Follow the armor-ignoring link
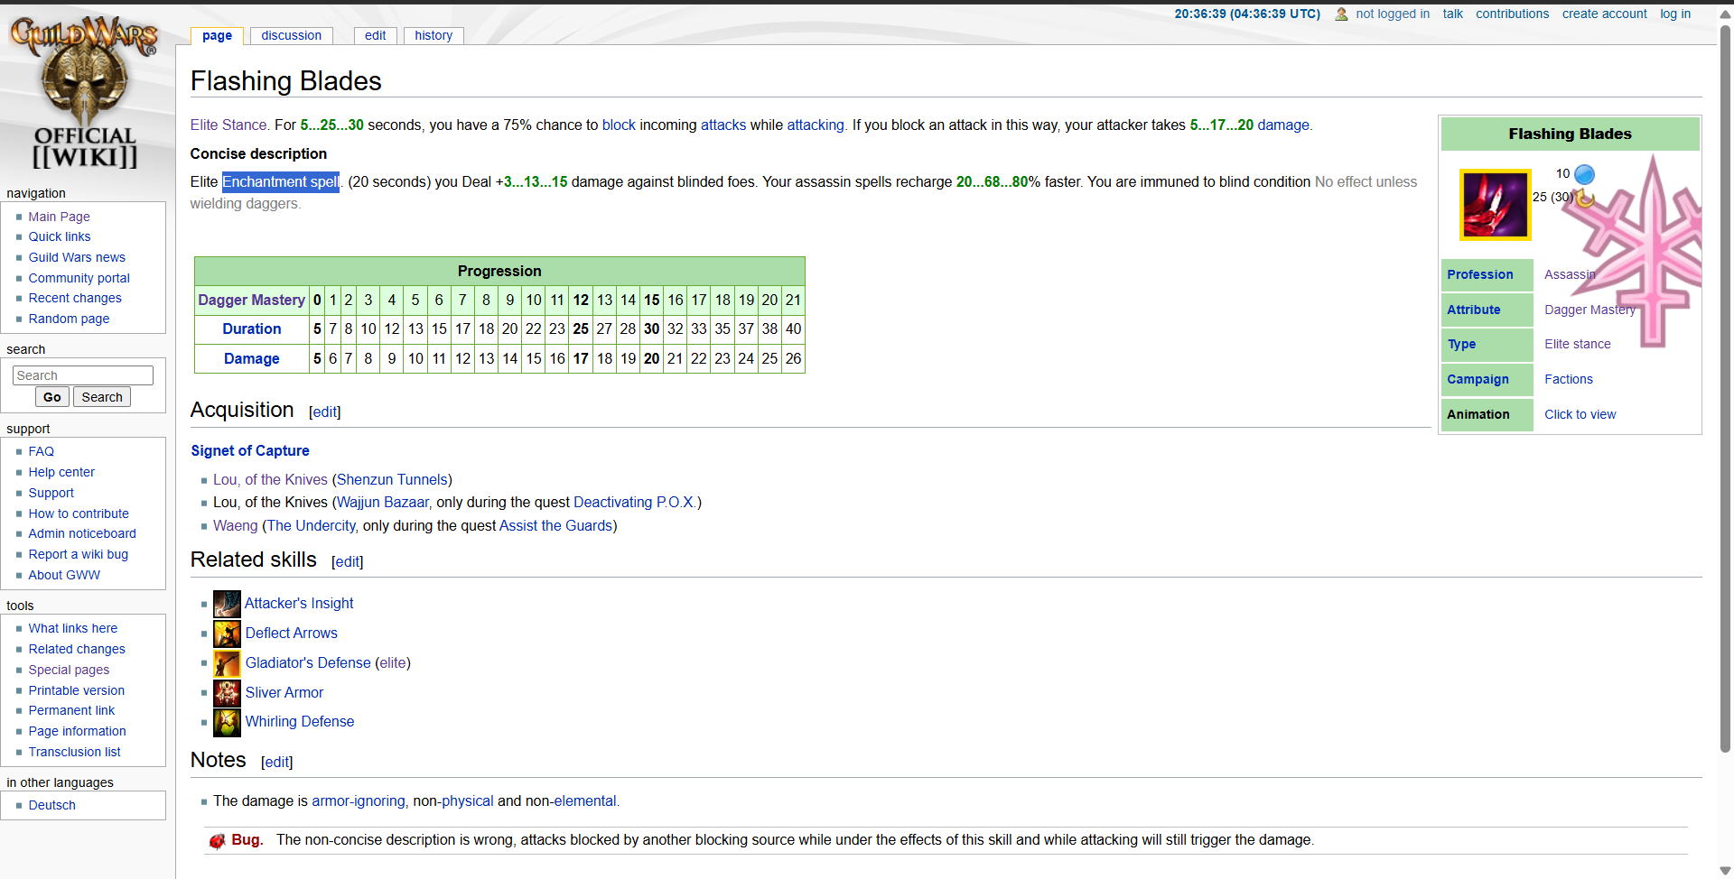Image resolution: width=1734 pixels, height=879 pixels. pyautogui.click(x=359, y=800)
